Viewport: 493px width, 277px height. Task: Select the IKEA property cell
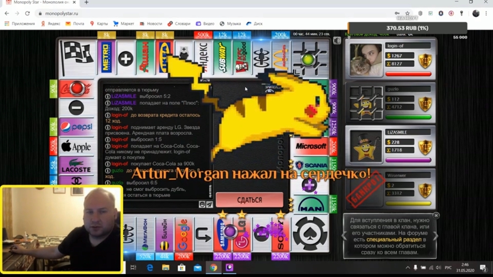(164, 58)
